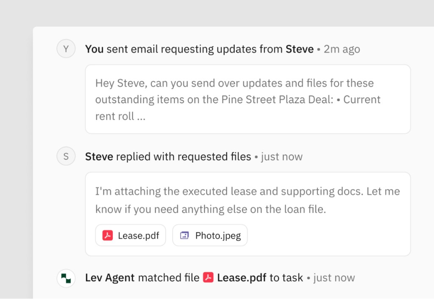Open the Lease.pdf attachment chip

coord(130,235)
